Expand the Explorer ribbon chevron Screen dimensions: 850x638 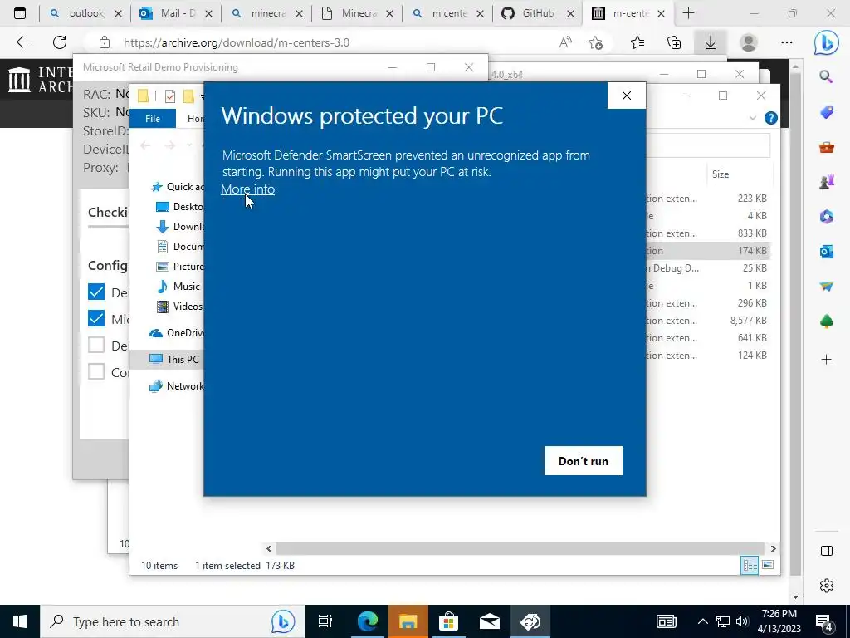click(752, 118)
